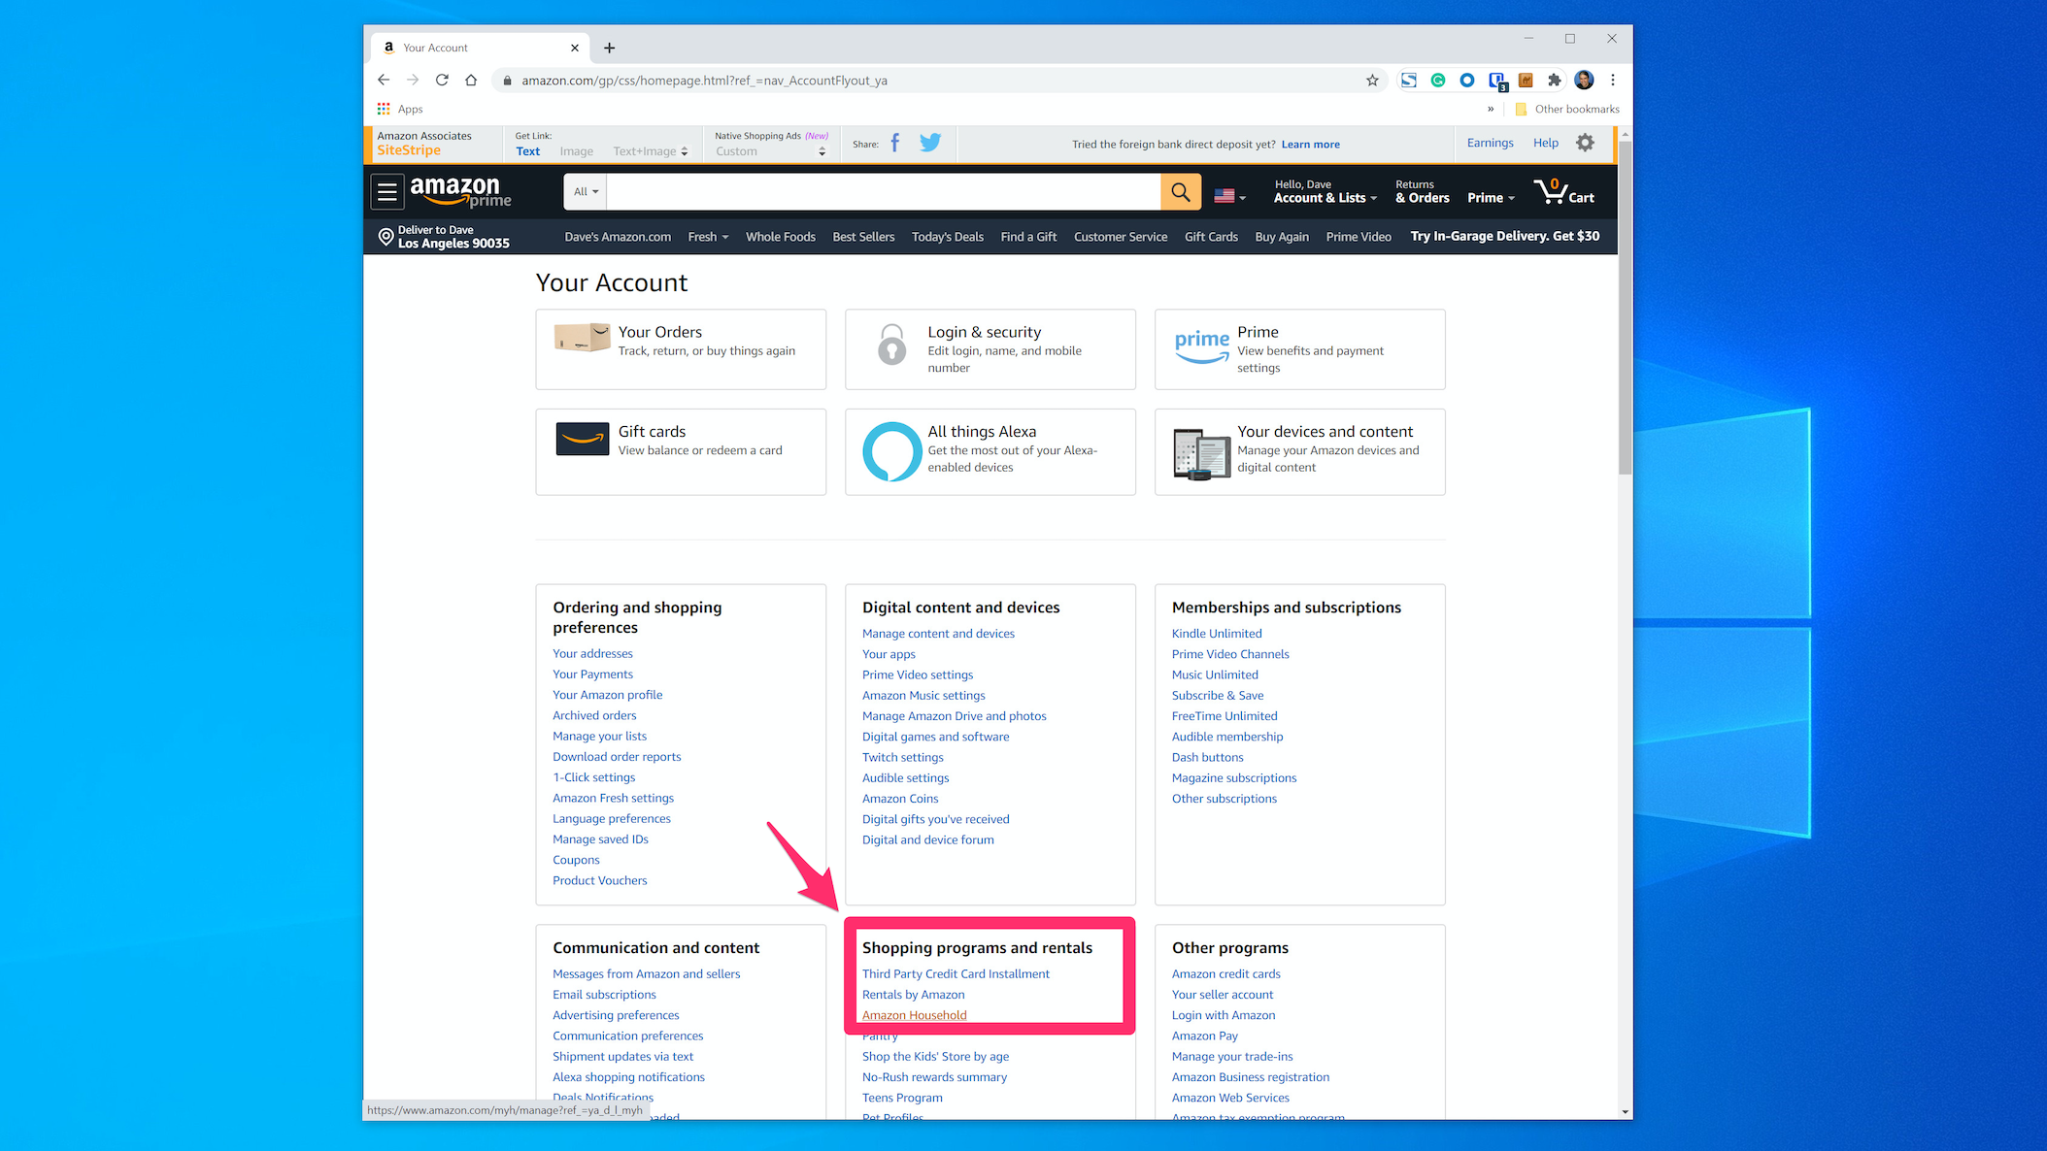2047x1151 pixels.
Task: Open Manage content and devices link
Action: click(938, 634)
